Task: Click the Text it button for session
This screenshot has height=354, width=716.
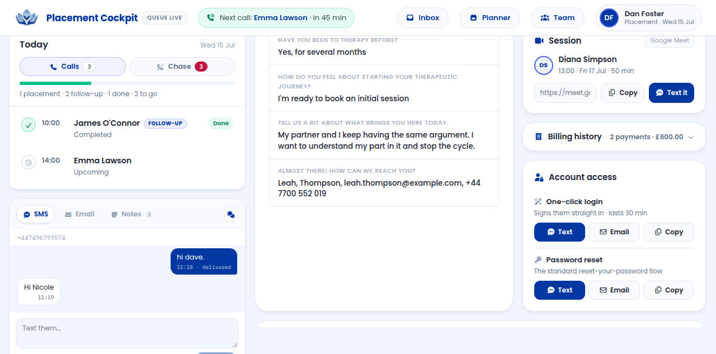Action: point(671,93)
